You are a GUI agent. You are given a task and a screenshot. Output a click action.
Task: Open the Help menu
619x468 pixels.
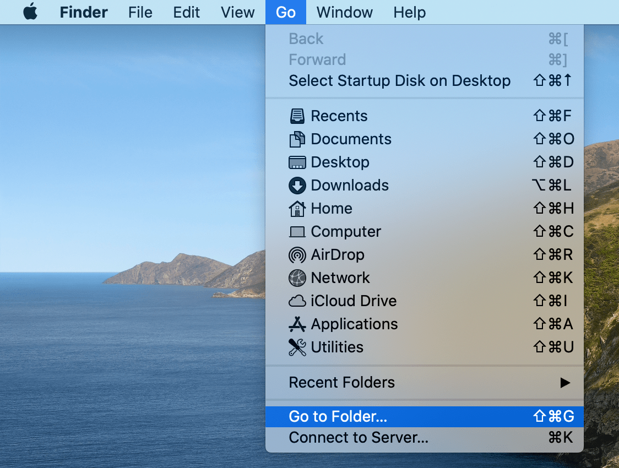coord(409,12)
